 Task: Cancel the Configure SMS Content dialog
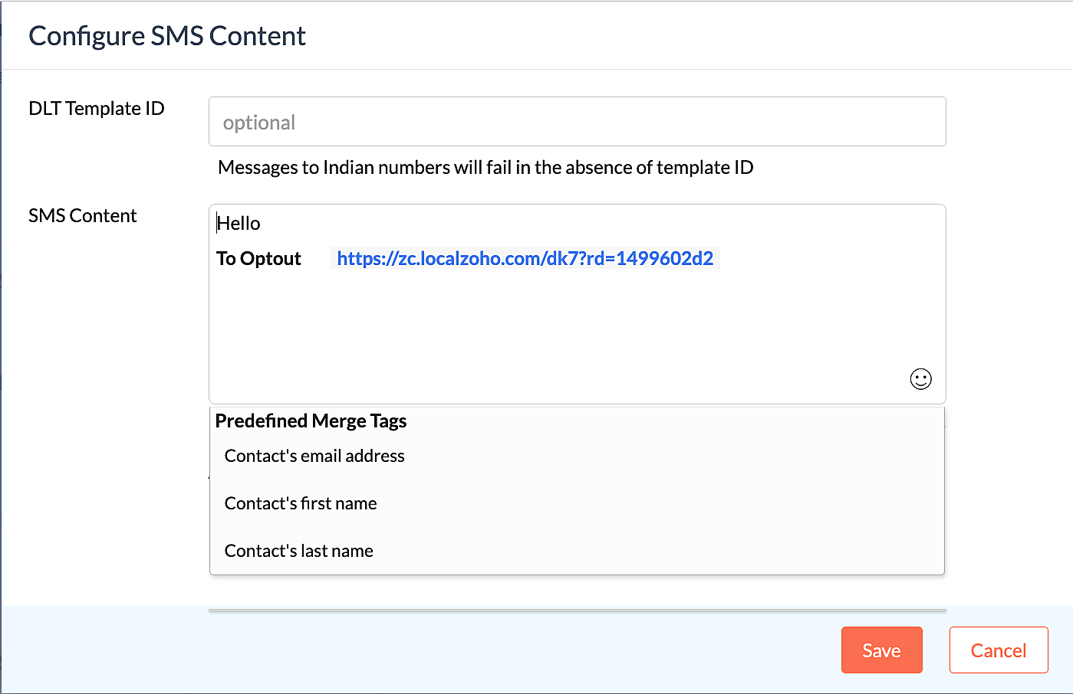998,650
